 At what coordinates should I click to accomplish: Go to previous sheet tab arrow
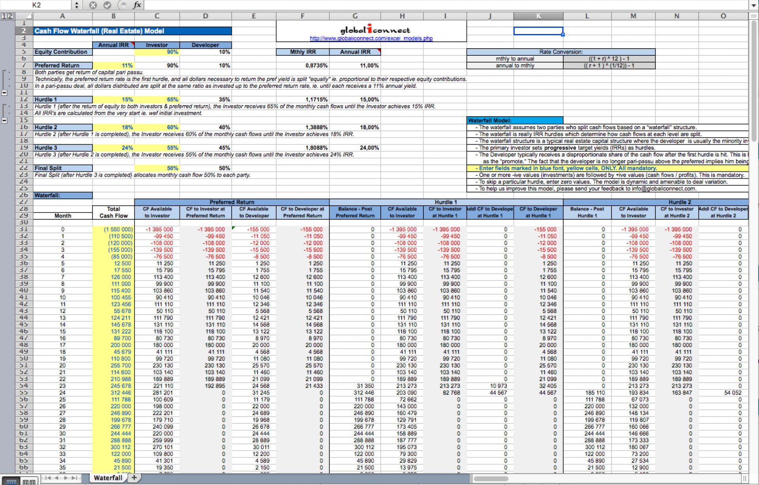57,478
